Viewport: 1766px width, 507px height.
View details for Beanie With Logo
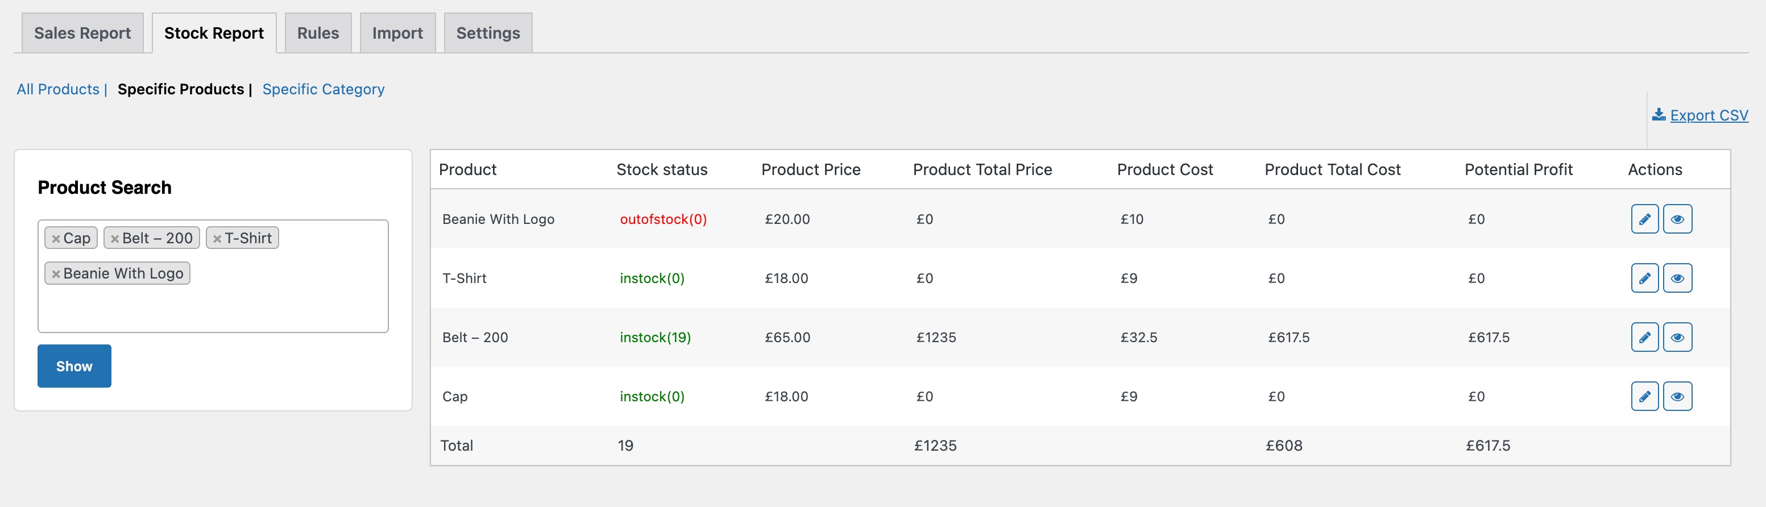pos(1677,219)
